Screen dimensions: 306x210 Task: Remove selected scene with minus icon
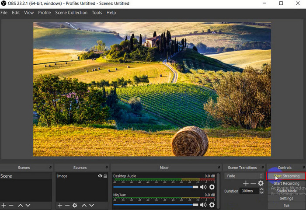[11, 205]
